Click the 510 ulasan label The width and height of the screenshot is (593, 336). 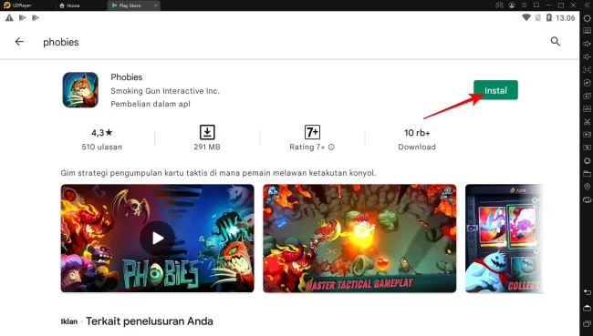pos(102,147)
